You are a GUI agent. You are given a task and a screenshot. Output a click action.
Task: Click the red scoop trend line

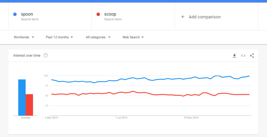tap(150, 94)
